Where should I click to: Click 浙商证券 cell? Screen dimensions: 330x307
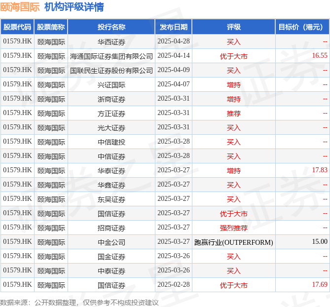(x=111, y=99)
